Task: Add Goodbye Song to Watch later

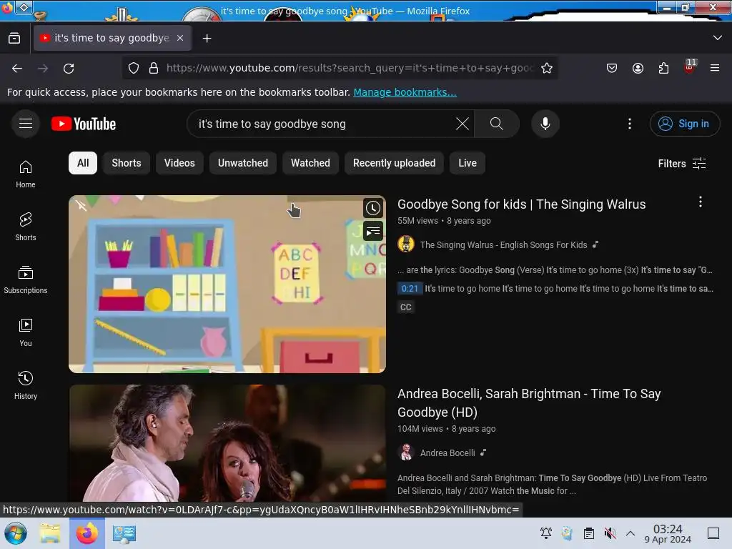Action: (373, 208)
